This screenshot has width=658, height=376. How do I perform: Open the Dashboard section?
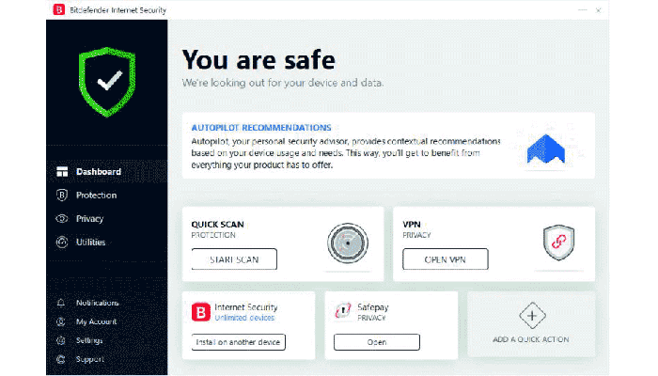[106, 172]
